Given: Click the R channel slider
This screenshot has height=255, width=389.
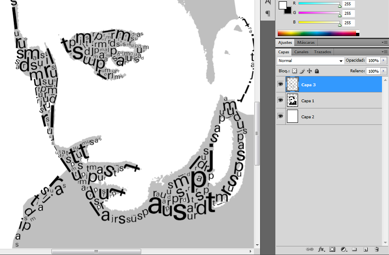Looking at the screenshot, I should pos(319,3).
